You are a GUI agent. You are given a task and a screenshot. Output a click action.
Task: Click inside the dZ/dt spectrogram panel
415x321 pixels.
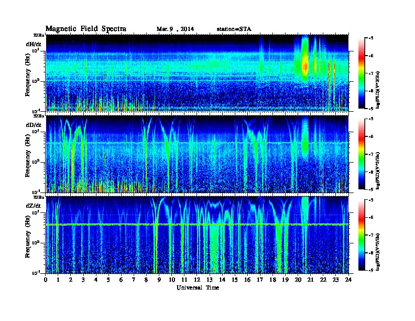point(197,235)
